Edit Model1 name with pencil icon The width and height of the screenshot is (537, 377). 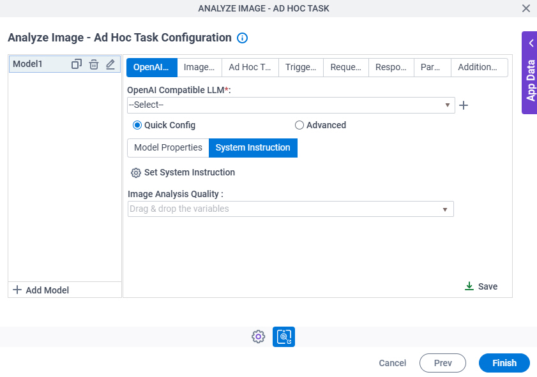pos(110,64)
